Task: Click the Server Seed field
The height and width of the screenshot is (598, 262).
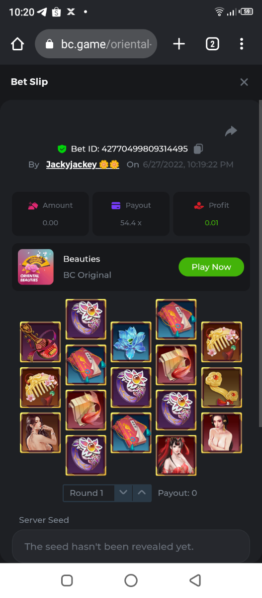Action: click(x=131, y=547)
